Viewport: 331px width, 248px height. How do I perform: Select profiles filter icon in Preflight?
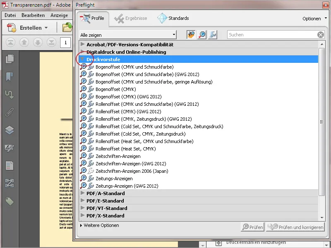tap(191, 35)
